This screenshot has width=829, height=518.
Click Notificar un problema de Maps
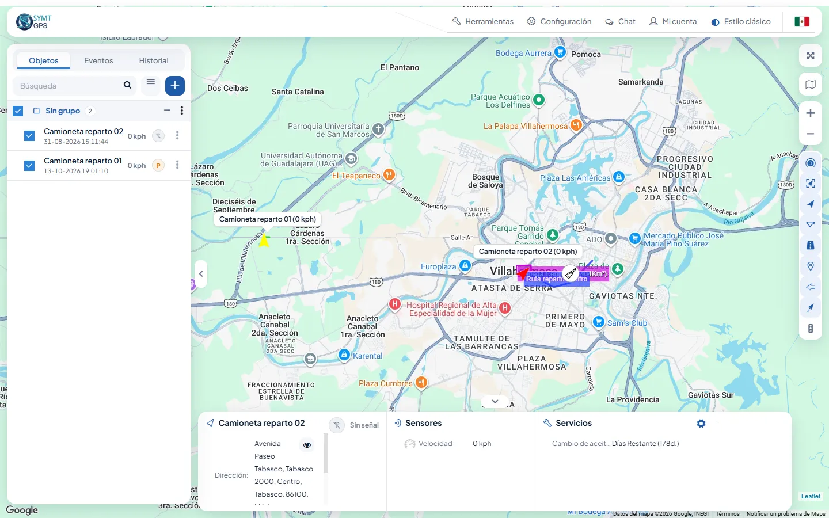coord(786,514)
